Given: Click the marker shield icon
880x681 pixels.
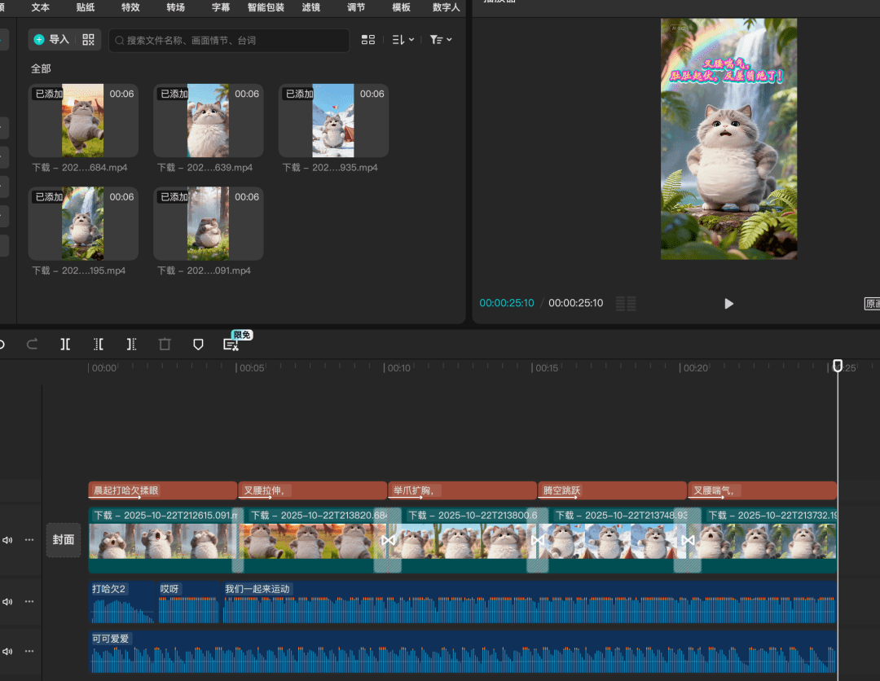Looking at the screenshot, I should click(x=198, y=345).
